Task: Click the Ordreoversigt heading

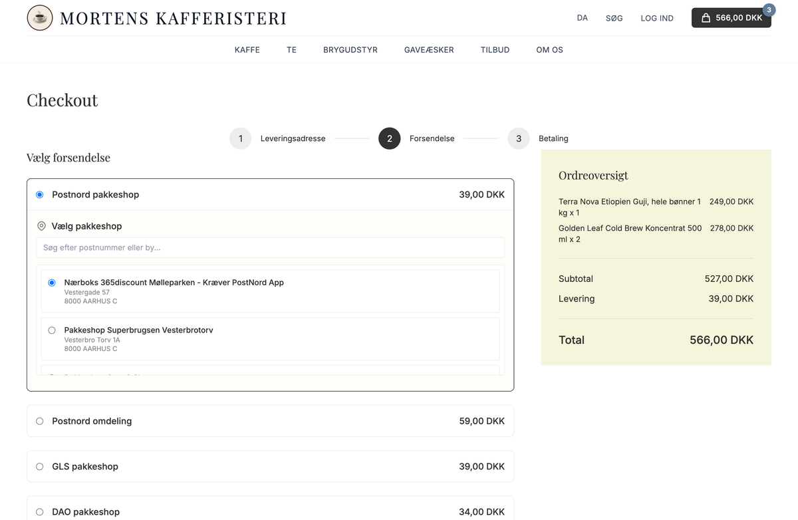Action: click(x=593, y=176)
